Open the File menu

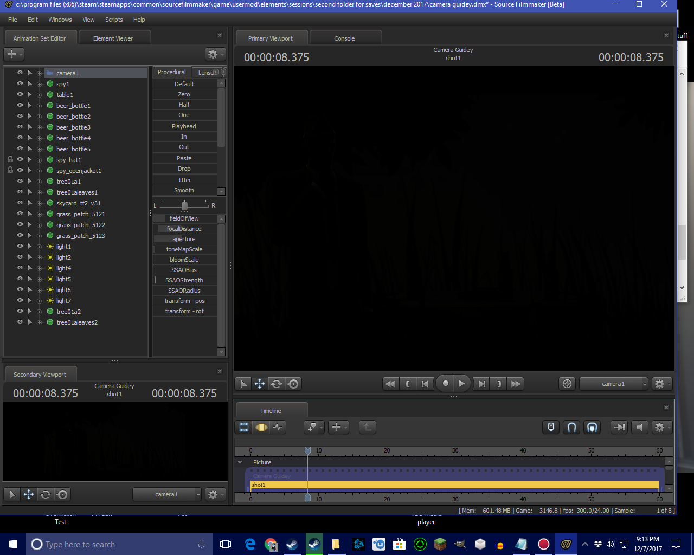click(12, 20)
